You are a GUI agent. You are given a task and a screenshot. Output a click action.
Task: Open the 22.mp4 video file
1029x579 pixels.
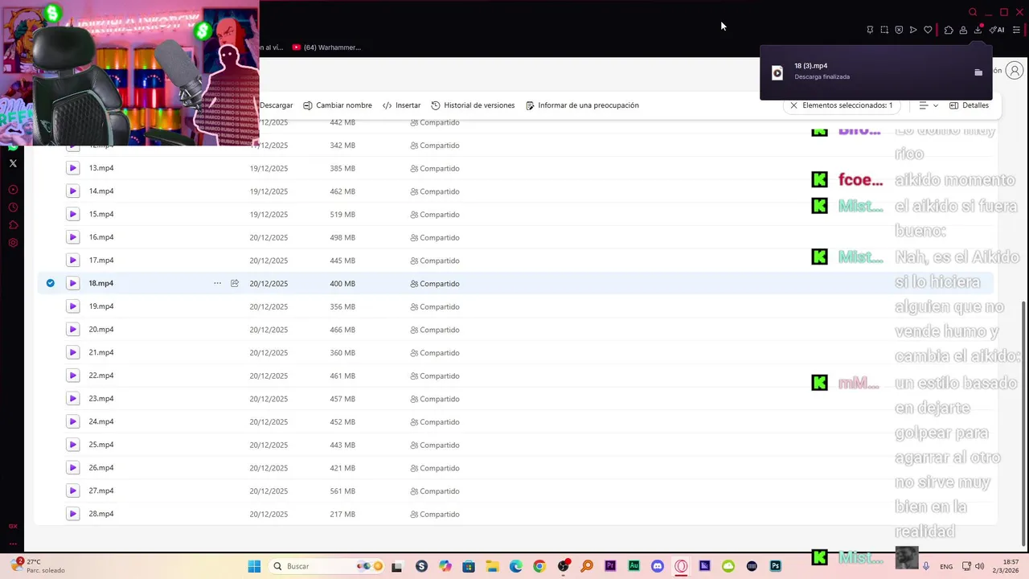click(x=101, y=376)
